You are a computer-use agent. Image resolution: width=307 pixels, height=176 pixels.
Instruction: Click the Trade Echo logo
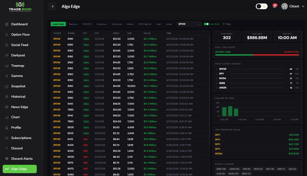coord(20,7)
